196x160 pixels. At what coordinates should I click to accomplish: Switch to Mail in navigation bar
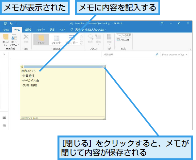[4, 118]
